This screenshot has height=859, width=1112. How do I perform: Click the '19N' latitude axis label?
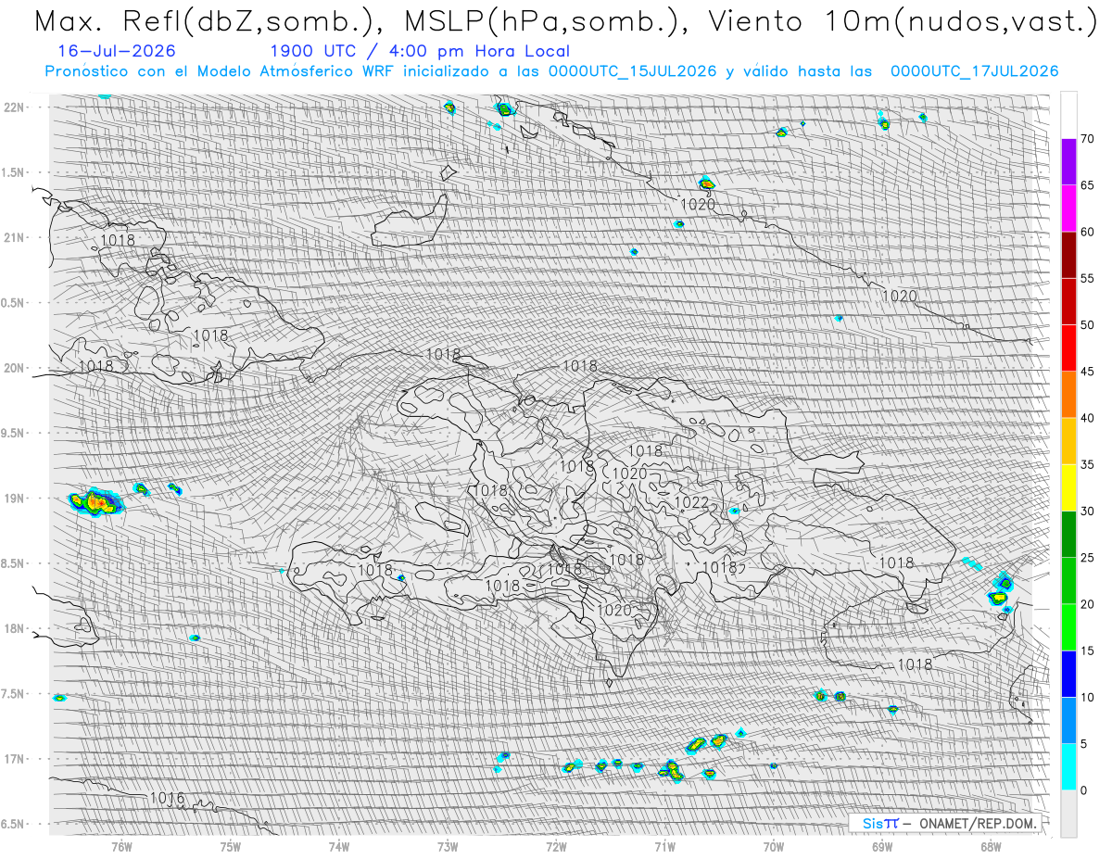click(16, 499)
